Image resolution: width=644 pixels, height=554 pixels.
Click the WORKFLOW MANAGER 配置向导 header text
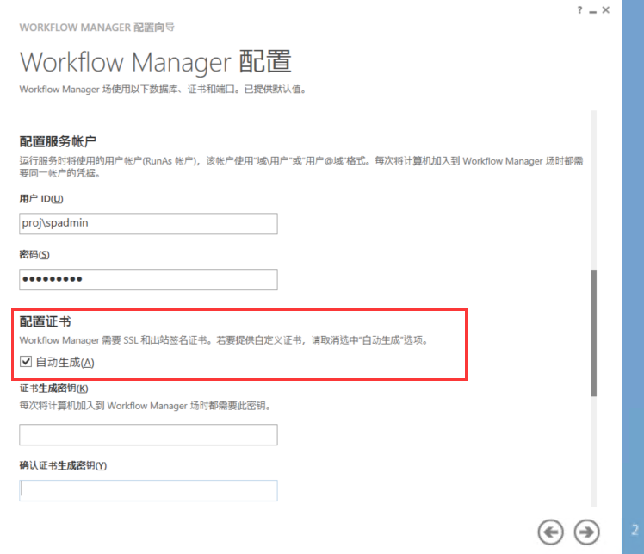point(97,28)
